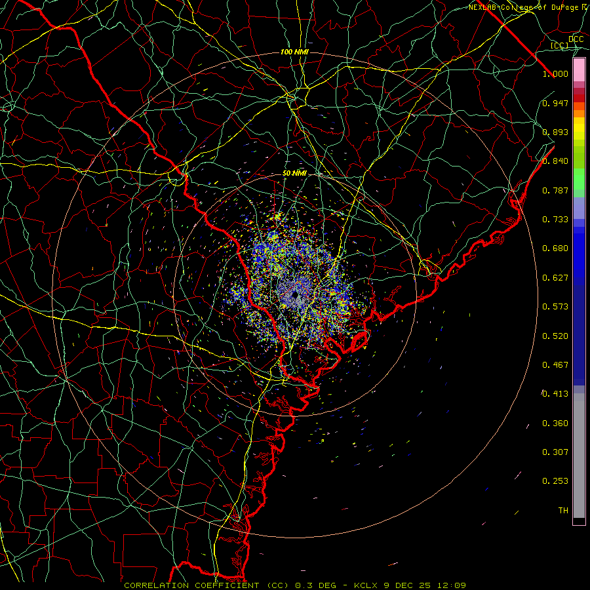Click the KCLX radar site center dot
This screenshot has width=590, height=590.
click(295, 294)
